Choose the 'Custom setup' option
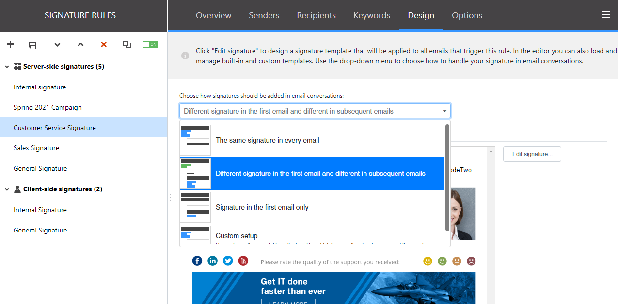The height and width of the screenshot is (304, 618). click(x=312, y=236)
